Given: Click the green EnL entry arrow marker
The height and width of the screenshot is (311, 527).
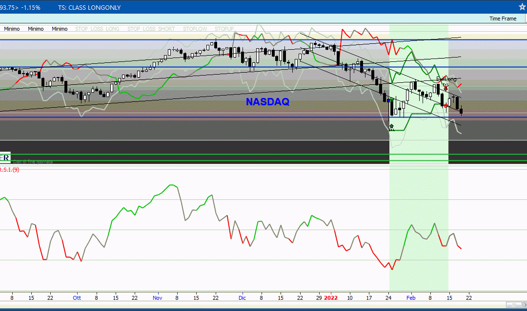Looking at the screenshot, I should pyautogui.click(x=391, y=127).
